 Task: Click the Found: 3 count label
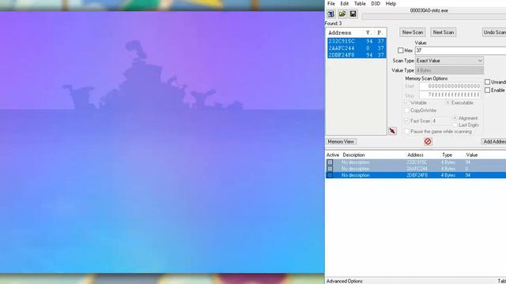tap(334, 24)
